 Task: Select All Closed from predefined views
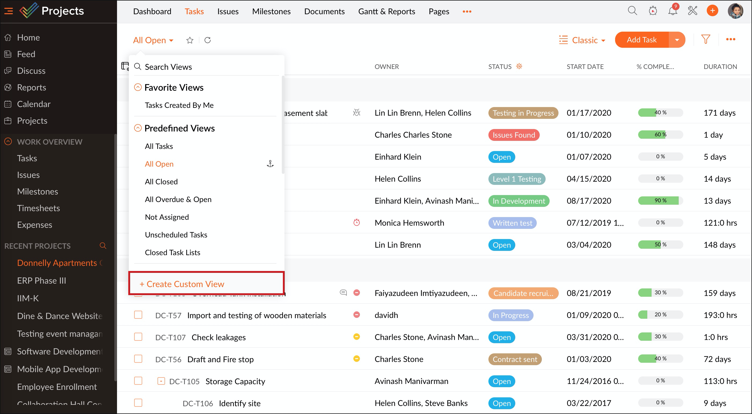(161, 181)
